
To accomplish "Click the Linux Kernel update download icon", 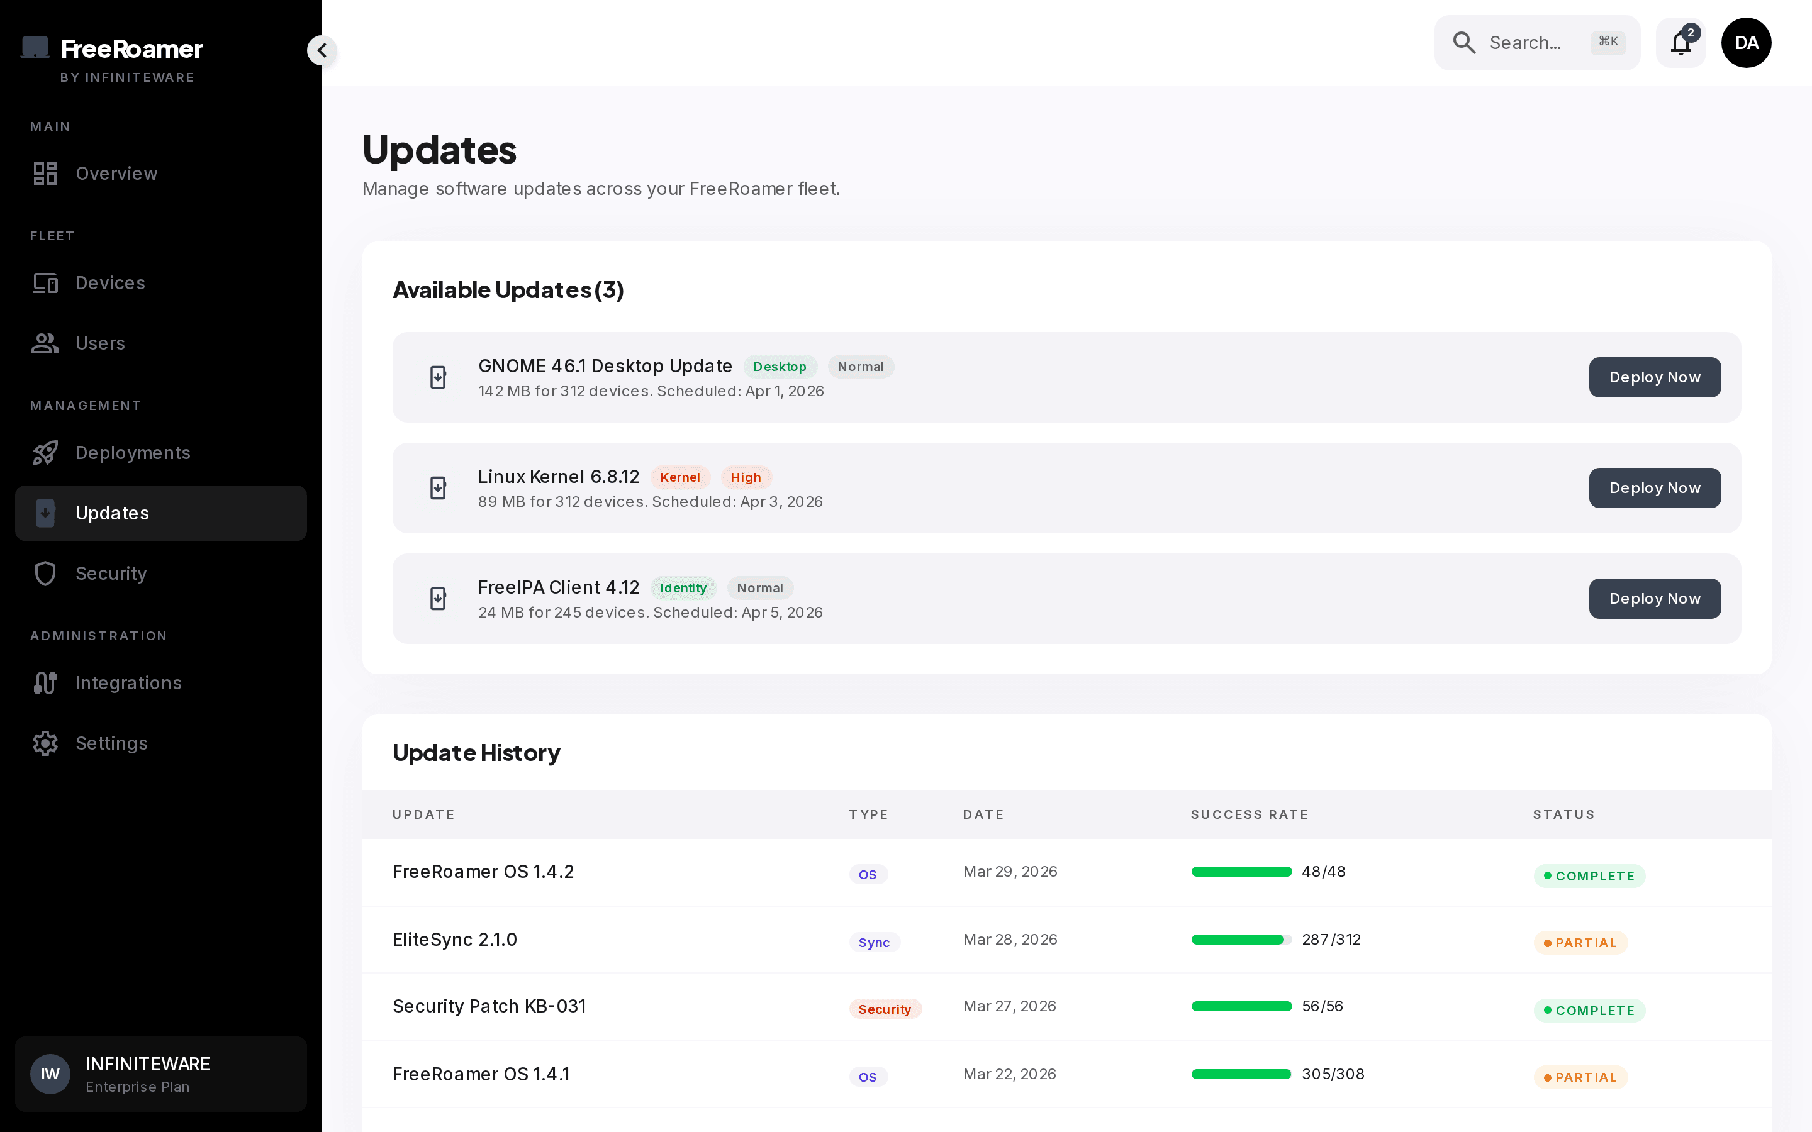I will coord(438,488).
